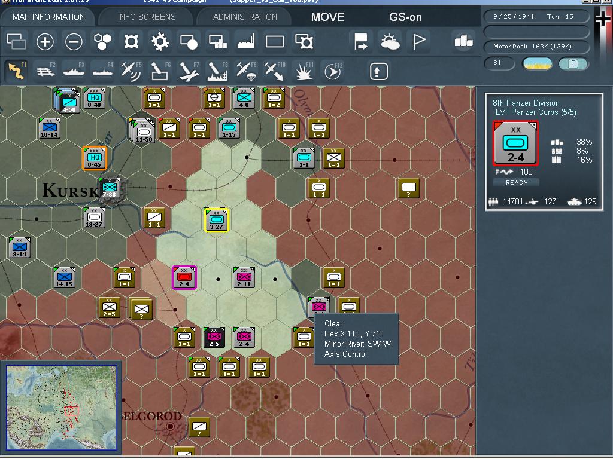Select the F7 bomb airfield icon
This screenshot has width=613, height=459.
pyautogui.click(x=189, y=71)
